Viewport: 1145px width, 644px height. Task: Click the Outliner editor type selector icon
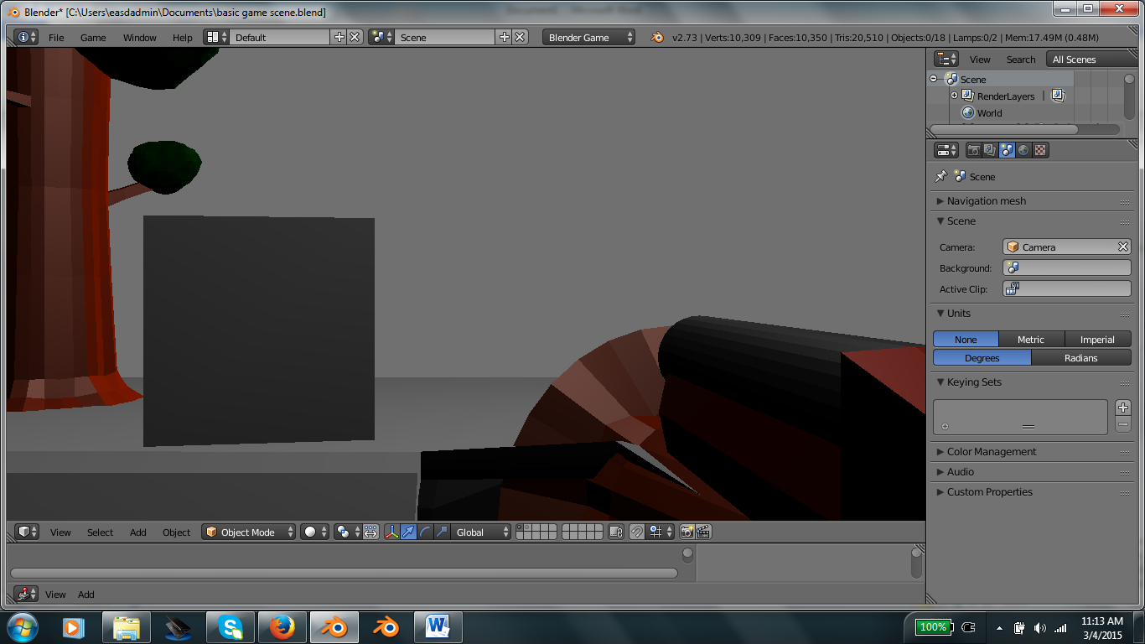click(946, 59)
